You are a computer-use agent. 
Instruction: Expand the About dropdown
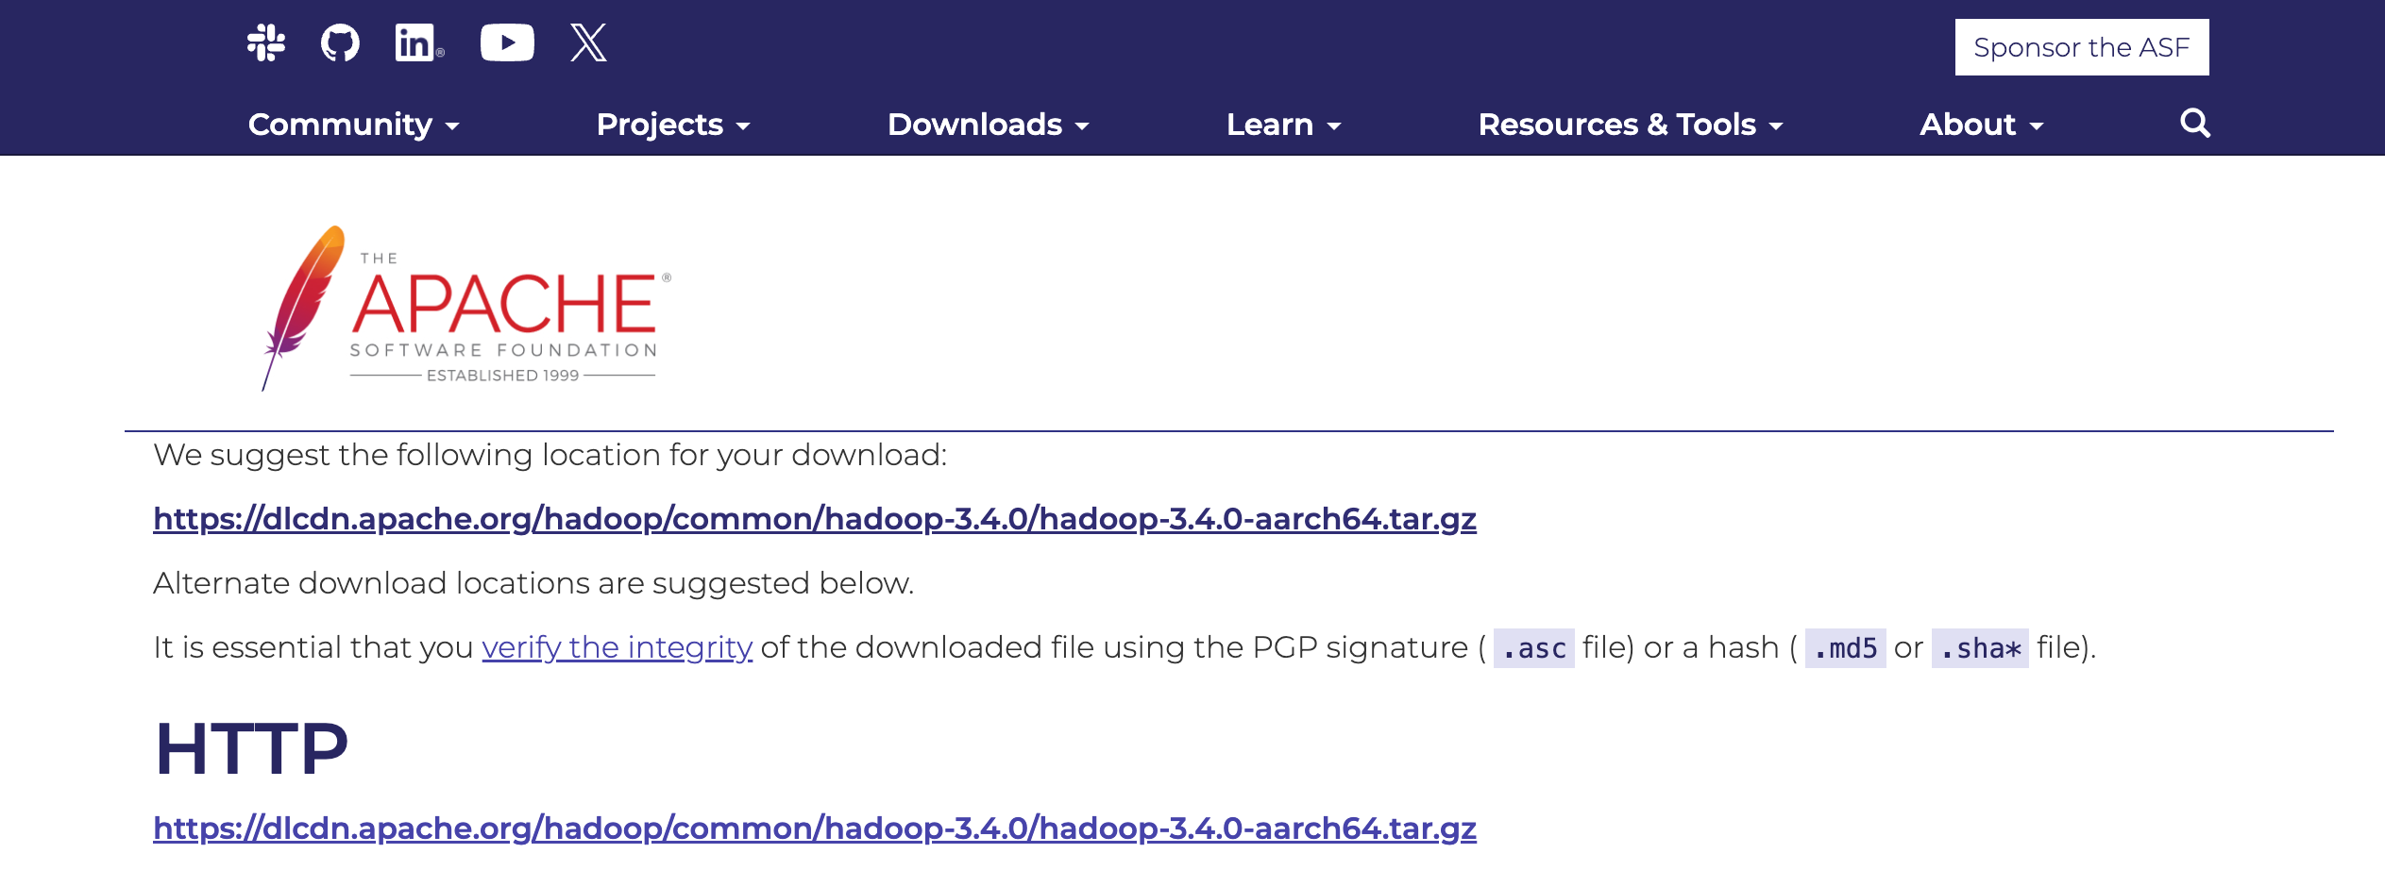coord(1982,125)
